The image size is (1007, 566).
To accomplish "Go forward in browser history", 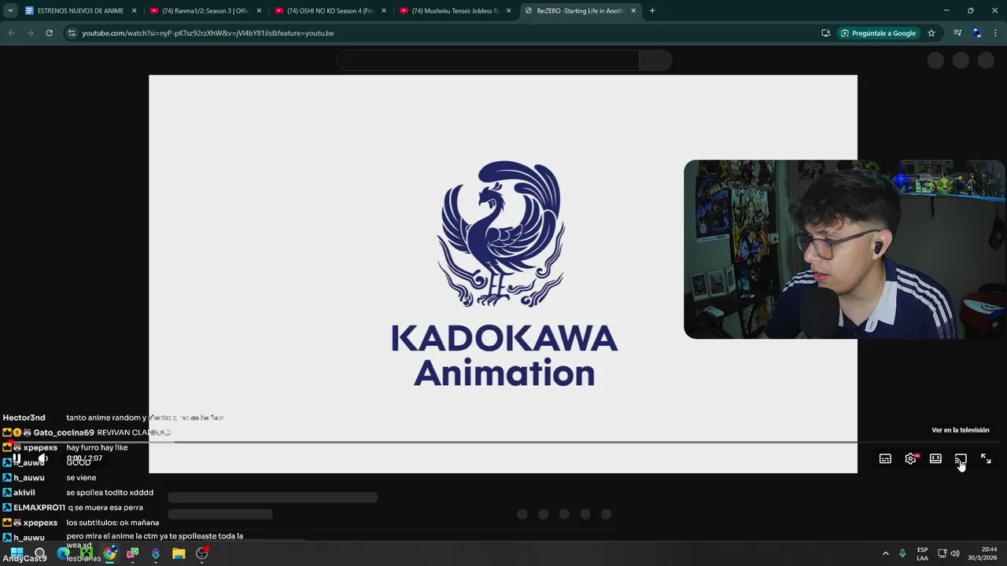I will click(30, 33).
